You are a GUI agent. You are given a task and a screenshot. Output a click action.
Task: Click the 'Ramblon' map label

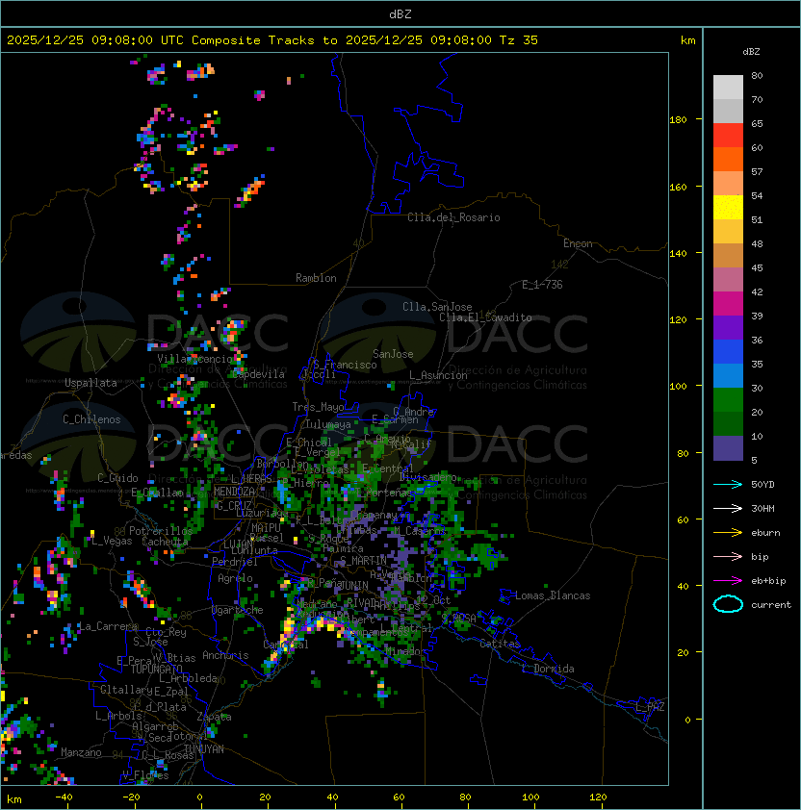click(316, 278)
